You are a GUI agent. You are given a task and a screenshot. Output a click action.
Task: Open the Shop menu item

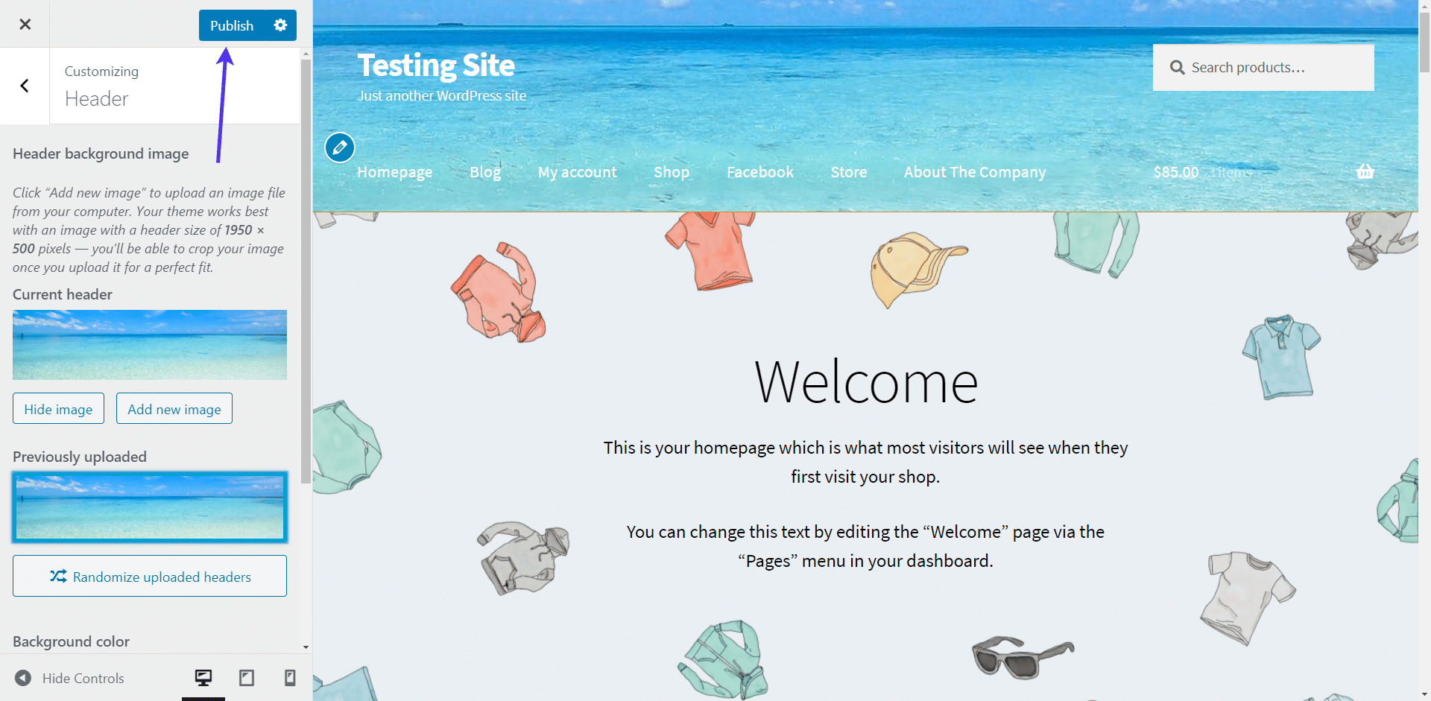(672, 172)
